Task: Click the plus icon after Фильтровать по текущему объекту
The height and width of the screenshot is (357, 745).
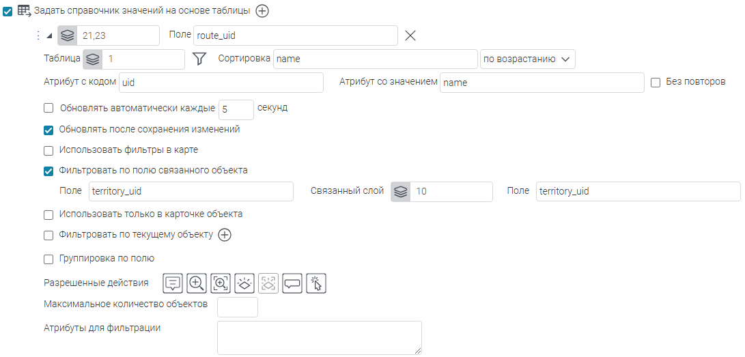Action: click(x=225, y=235)
